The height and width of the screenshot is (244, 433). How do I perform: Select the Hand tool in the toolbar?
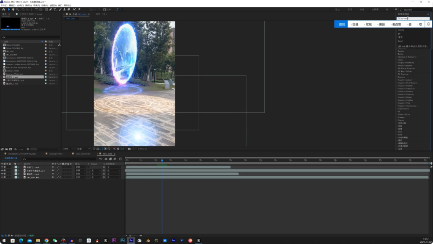coord(13,9)
